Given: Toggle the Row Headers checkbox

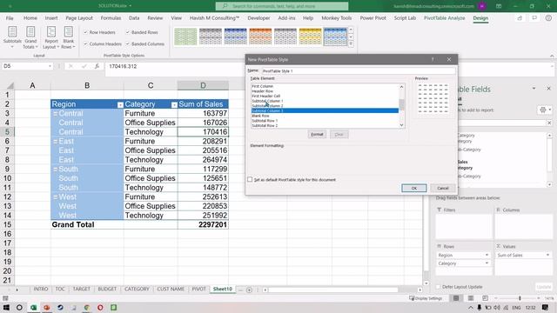Looking at the screenshot, I should (85, 32).
